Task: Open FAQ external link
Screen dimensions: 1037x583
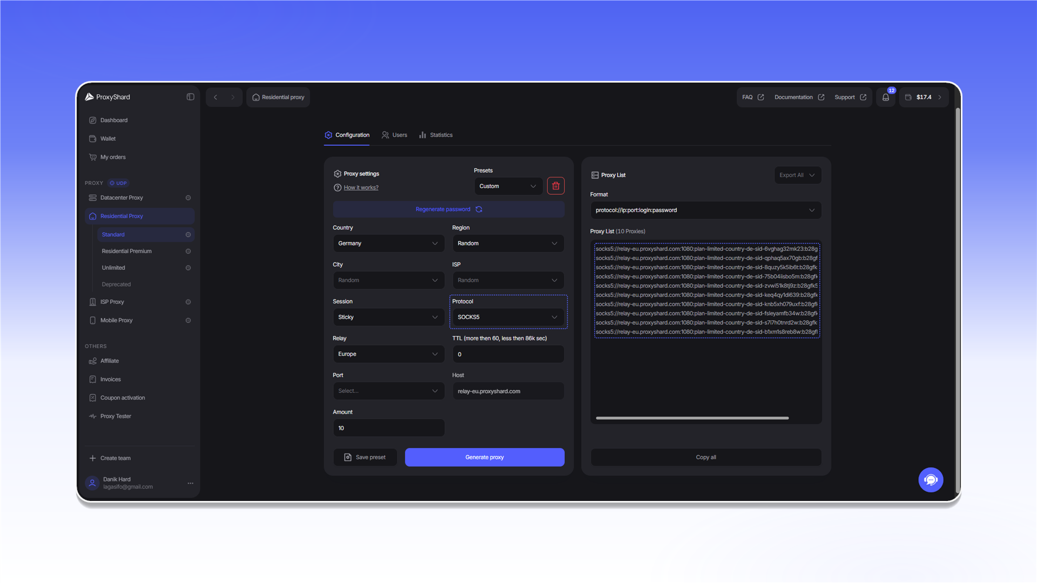Action: tap(753, 97)
